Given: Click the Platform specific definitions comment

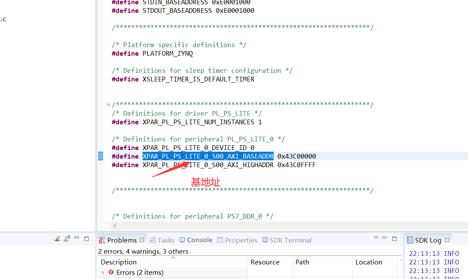Looking at the screenshot, I should (x=179, y=45).
